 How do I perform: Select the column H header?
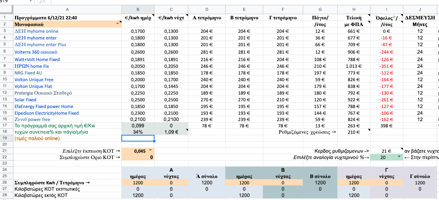(354, 10)
